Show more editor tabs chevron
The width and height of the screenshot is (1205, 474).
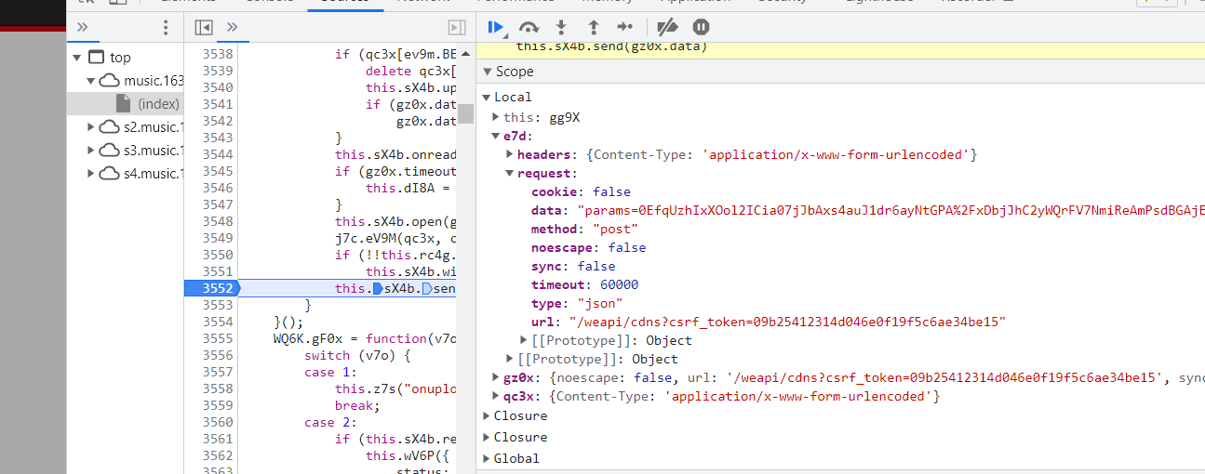pos(233,27)
